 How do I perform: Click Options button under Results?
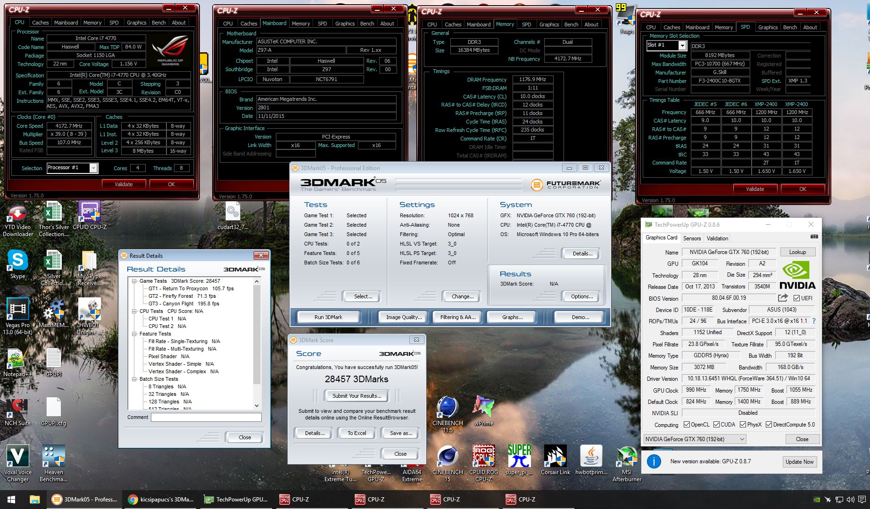pyautogui.click(x=582, y=296)
